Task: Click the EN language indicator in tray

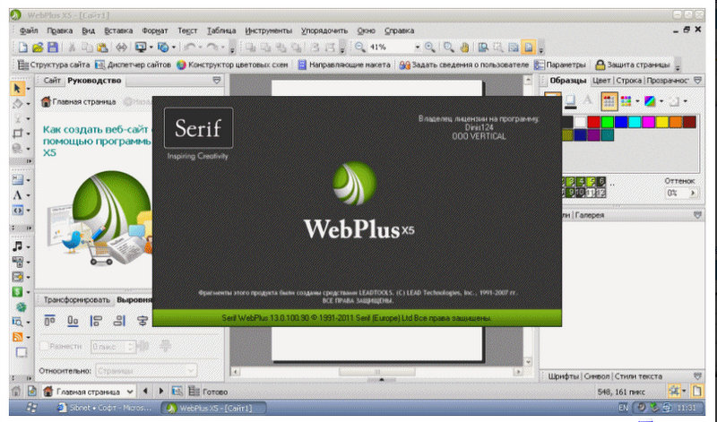Action: 623,408
